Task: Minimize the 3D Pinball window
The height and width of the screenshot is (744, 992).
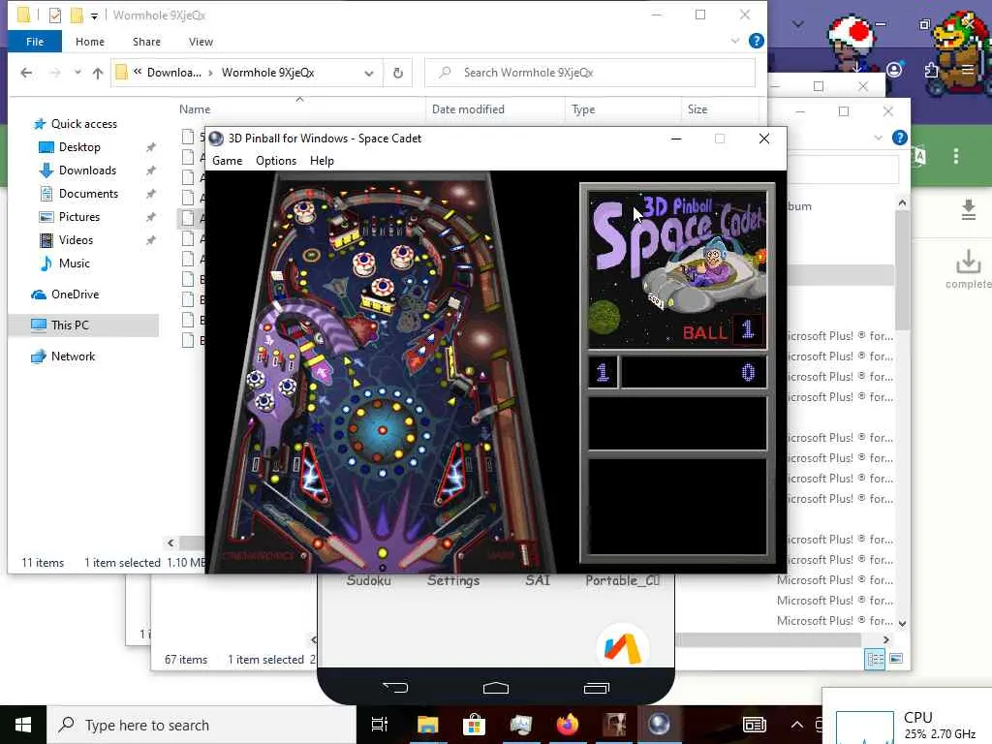Action: click(676, 139)
